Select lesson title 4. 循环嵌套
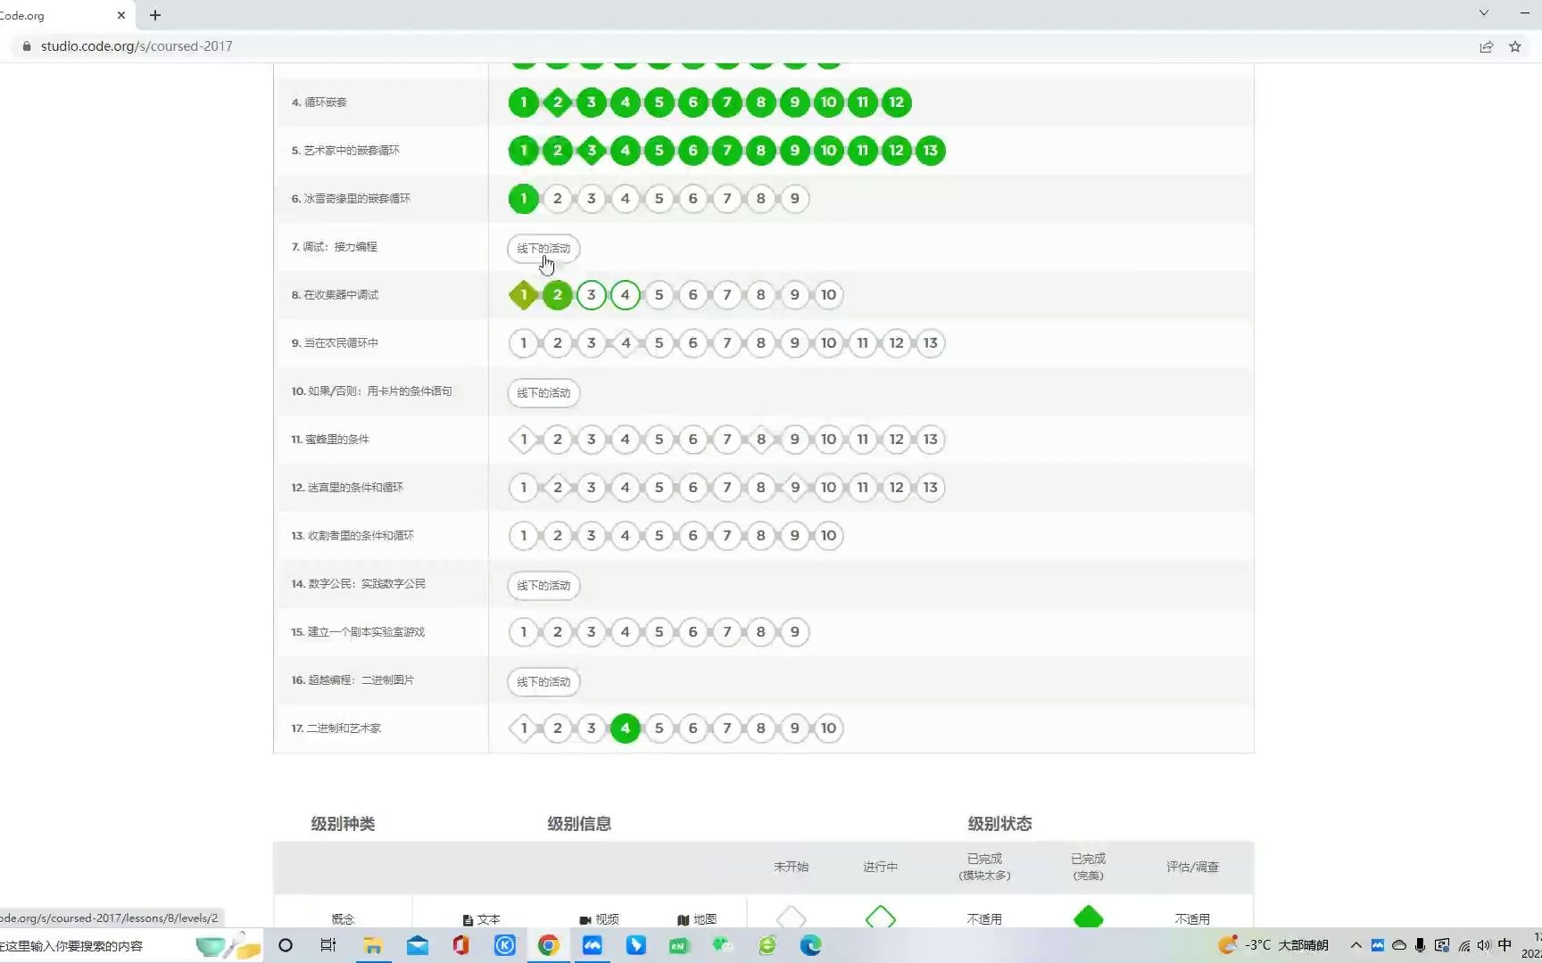Image resolution: width=1542 pixels, height=963 pixels. (319, 103)
